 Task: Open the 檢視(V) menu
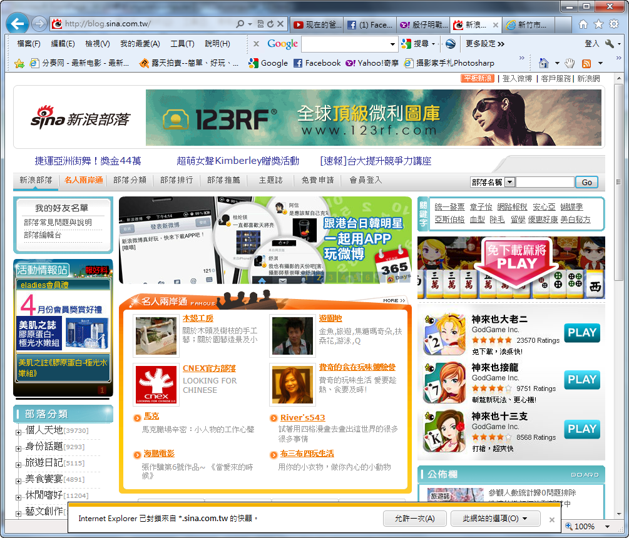pyautogui.click(x=98, y=43)
